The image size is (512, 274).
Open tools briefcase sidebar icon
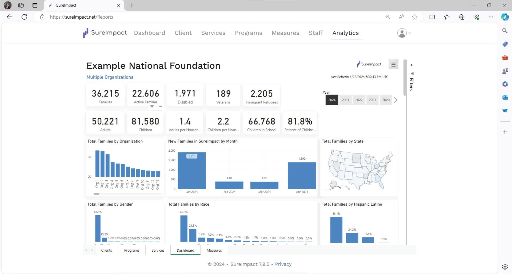[505, 57]
